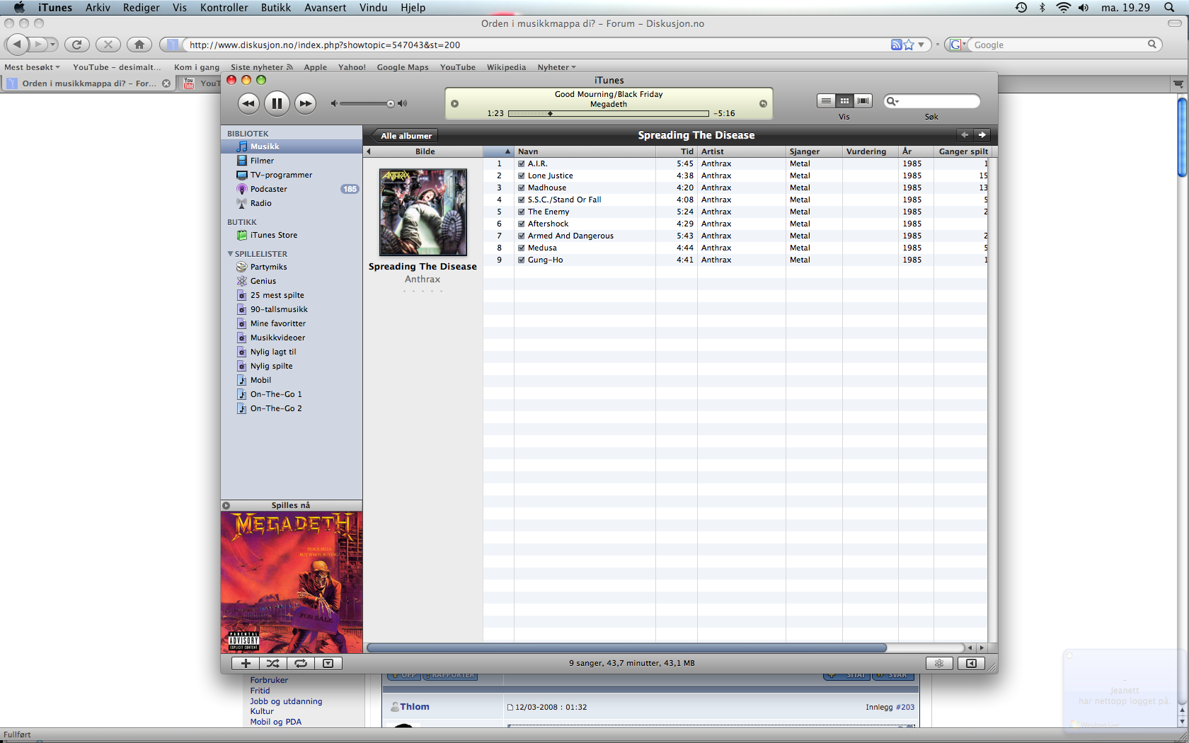This screenshot has height=743, width=1189.
Task: Toggle shuffle playback
Action: point(273,663)
